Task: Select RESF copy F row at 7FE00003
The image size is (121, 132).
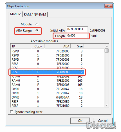Action: pyautogui.click(x=47, y=72)
